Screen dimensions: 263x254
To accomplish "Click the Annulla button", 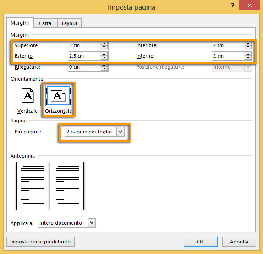I will click(x=239, y=242).
